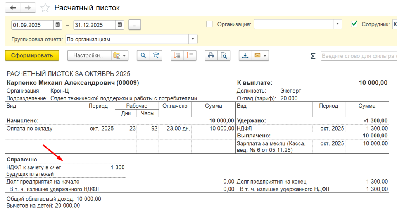Add report to favorites with star icon
The image size is (397, 213).
45,8
